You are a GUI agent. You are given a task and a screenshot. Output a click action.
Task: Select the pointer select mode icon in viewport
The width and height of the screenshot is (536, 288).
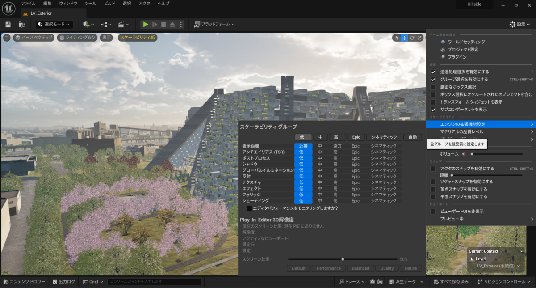tap(397, 38)
